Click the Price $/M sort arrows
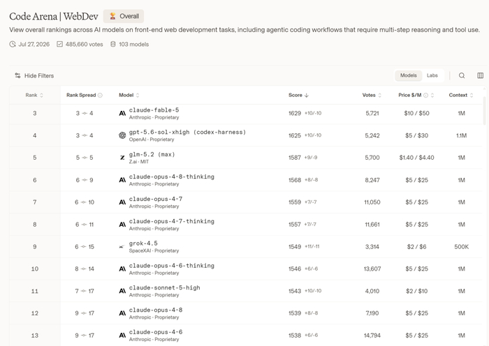Screen dimensions: 489x346 click(x=432, y=96)
